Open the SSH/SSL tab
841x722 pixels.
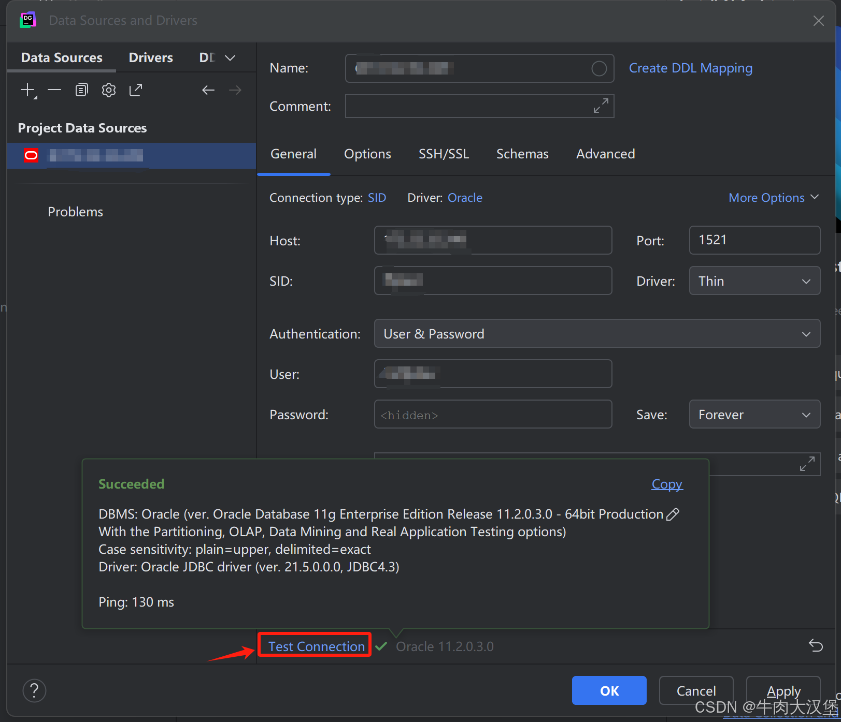pyautogui.click(x=444, y=154)
